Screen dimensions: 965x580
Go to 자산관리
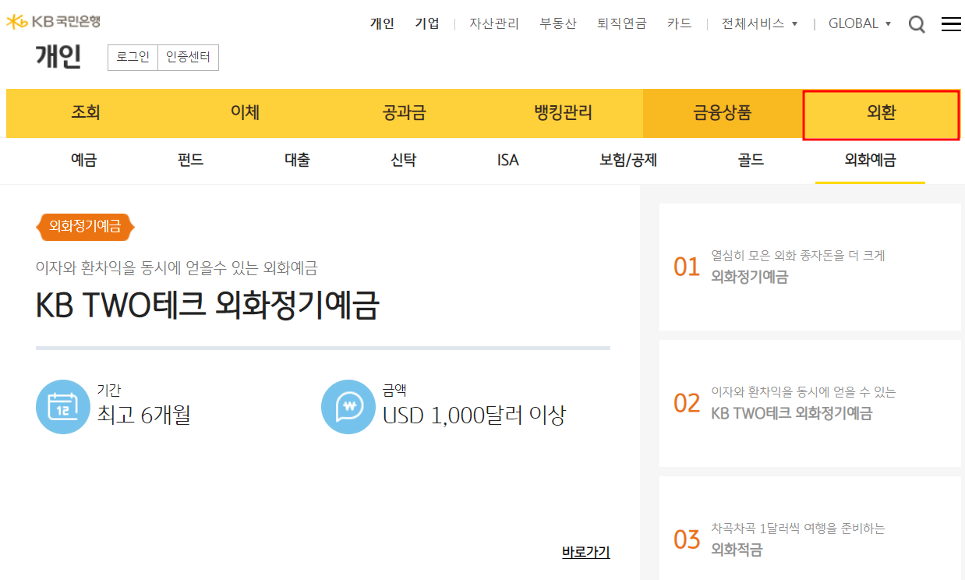pyautogui.click(x=494, y=23)
